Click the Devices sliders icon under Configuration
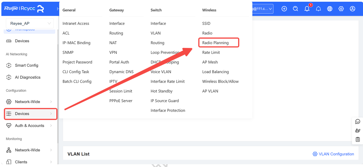Screen dimensions: 363x167 [x=9, y=114]
